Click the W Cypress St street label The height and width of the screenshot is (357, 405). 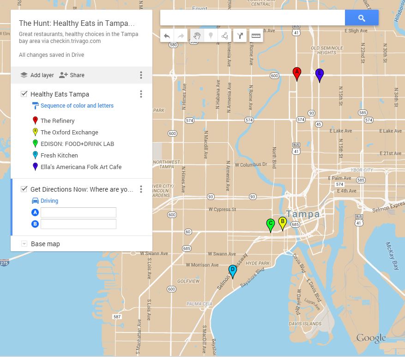click(223, 209)
